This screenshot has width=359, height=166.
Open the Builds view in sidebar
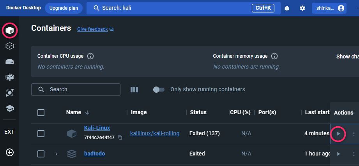[10, 78]
